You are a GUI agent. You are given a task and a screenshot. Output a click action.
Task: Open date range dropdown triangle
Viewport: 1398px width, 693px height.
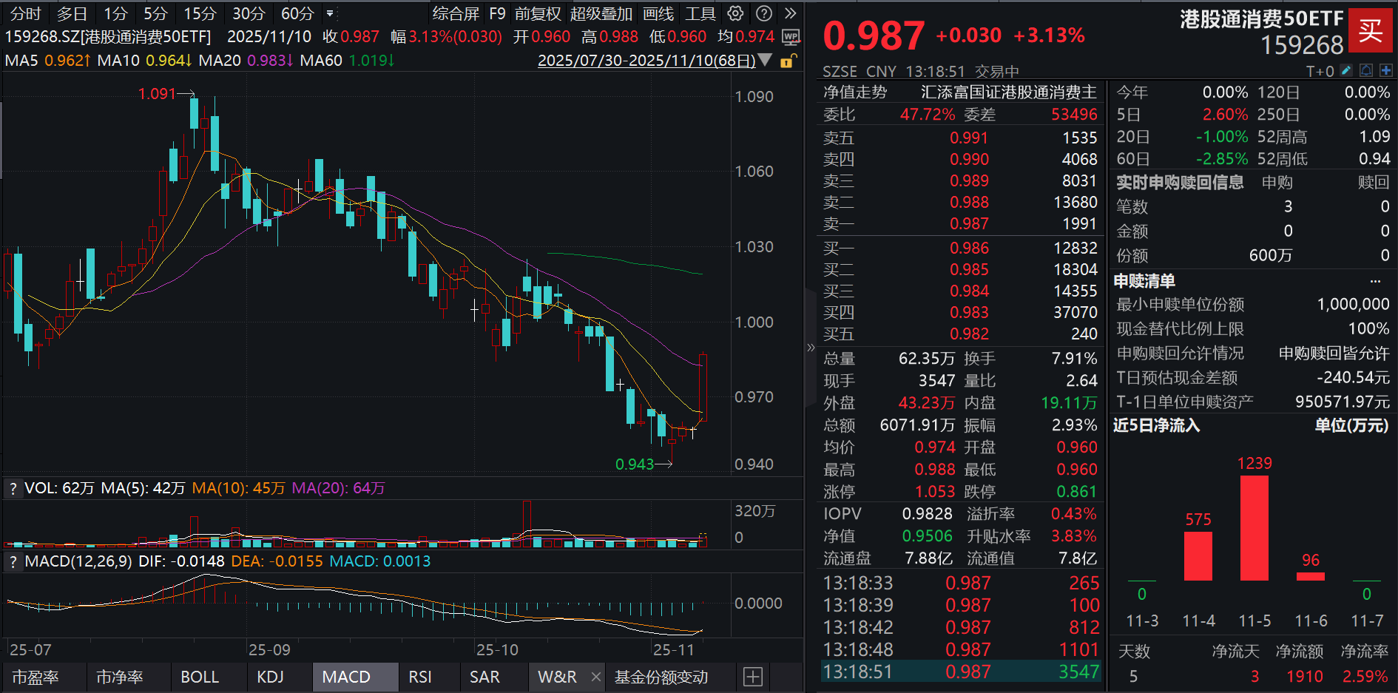click(766, 60)
